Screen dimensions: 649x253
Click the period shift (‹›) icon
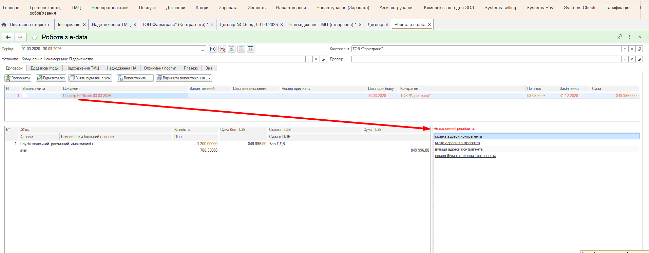pyautogui.click(x=213, y=49)
